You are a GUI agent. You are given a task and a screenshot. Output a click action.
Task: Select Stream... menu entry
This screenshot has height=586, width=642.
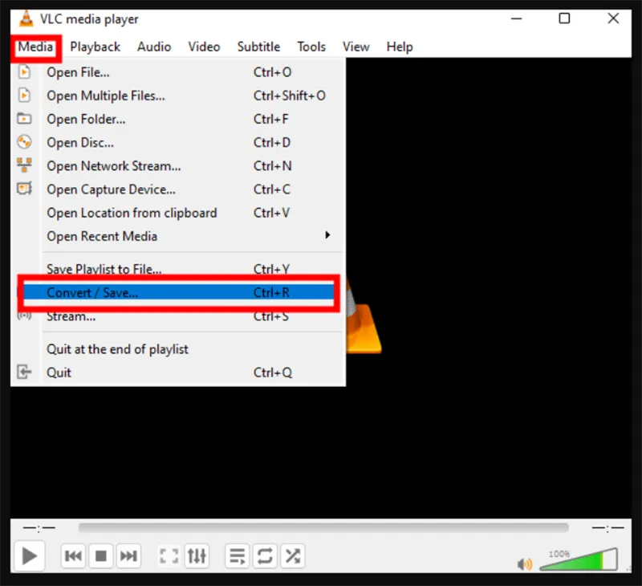coord(178,316)
